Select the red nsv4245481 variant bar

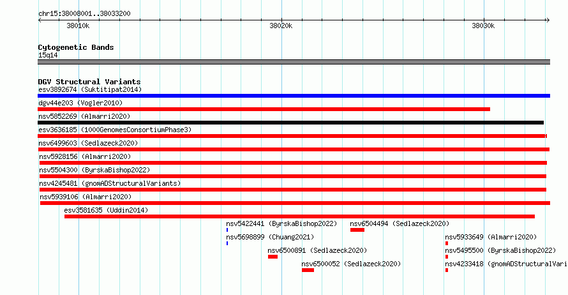(x=293, y=190)
